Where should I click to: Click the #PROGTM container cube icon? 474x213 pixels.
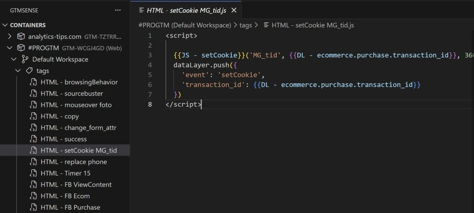[21, 48]
